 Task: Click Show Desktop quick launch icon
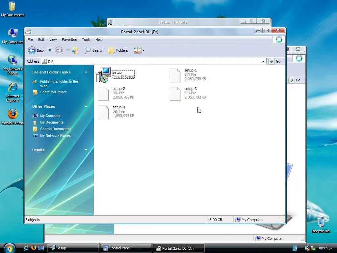pyautogui.click(x=41, y=248)
